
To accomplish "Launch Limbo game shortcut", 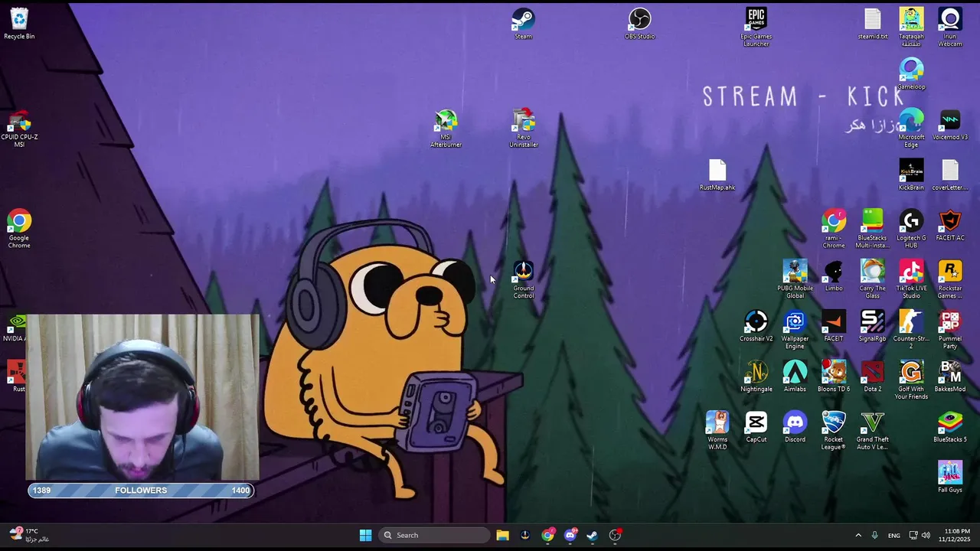I will (834, 275).
